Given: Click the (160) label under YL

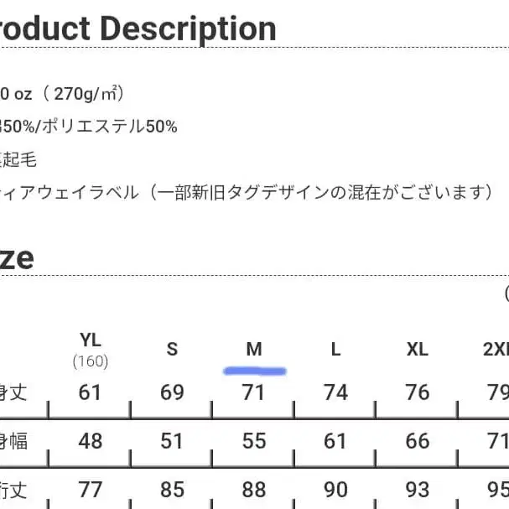Looking at the screenshot, I should [91, 361].
